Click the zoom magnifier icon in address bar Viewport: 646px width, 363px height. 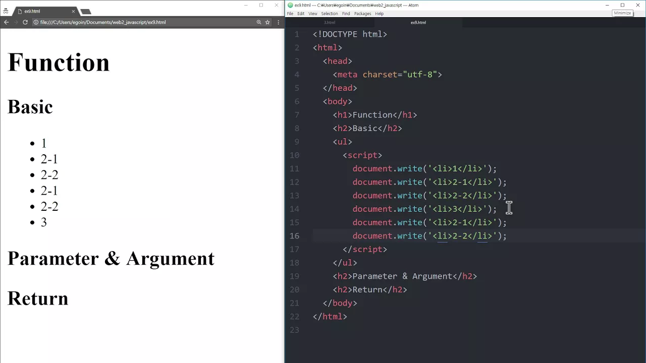coord(259,22)
